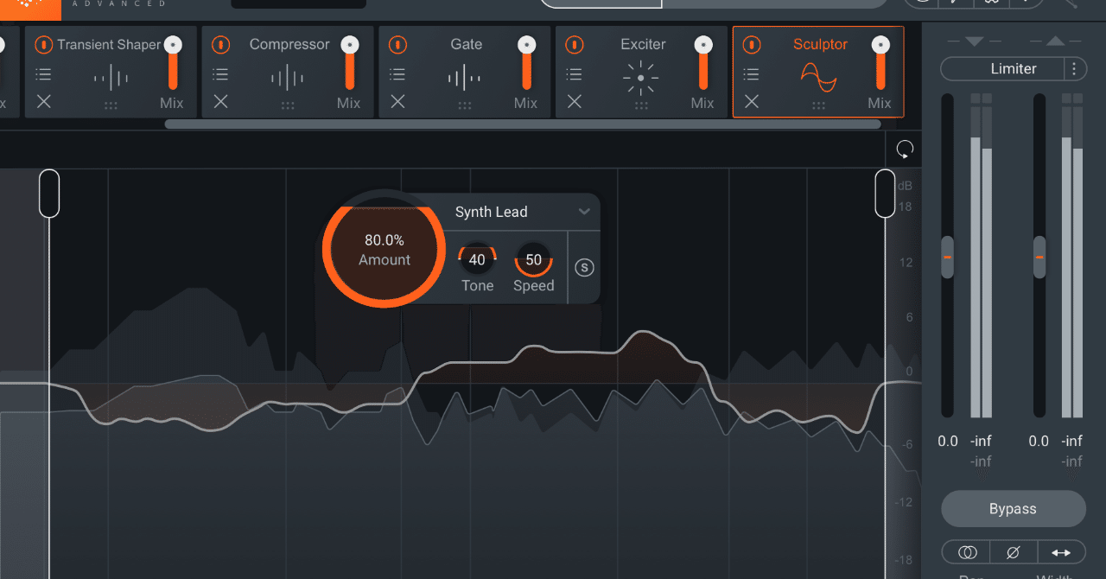Click the reset circular arrow icon
The image size is (1106, 579).
click(x=905, y=150)
